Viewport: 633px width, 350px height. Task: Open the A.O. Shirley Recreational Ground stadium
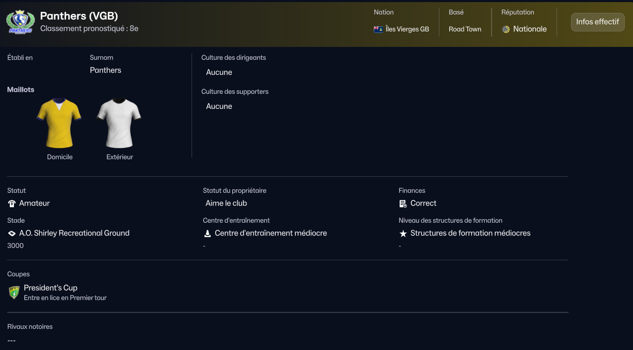pyautogui.click(x=74, y=233)
